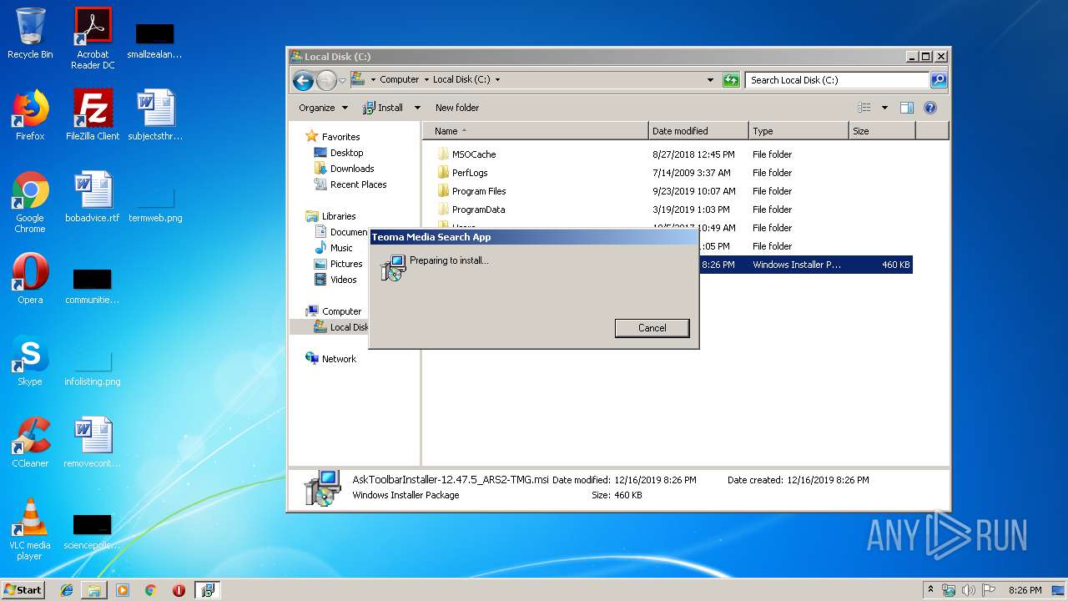This screenshot has height=601, width=1068.
Task: Click the volume speaker tray icon
Action: (x=969, y=590)
